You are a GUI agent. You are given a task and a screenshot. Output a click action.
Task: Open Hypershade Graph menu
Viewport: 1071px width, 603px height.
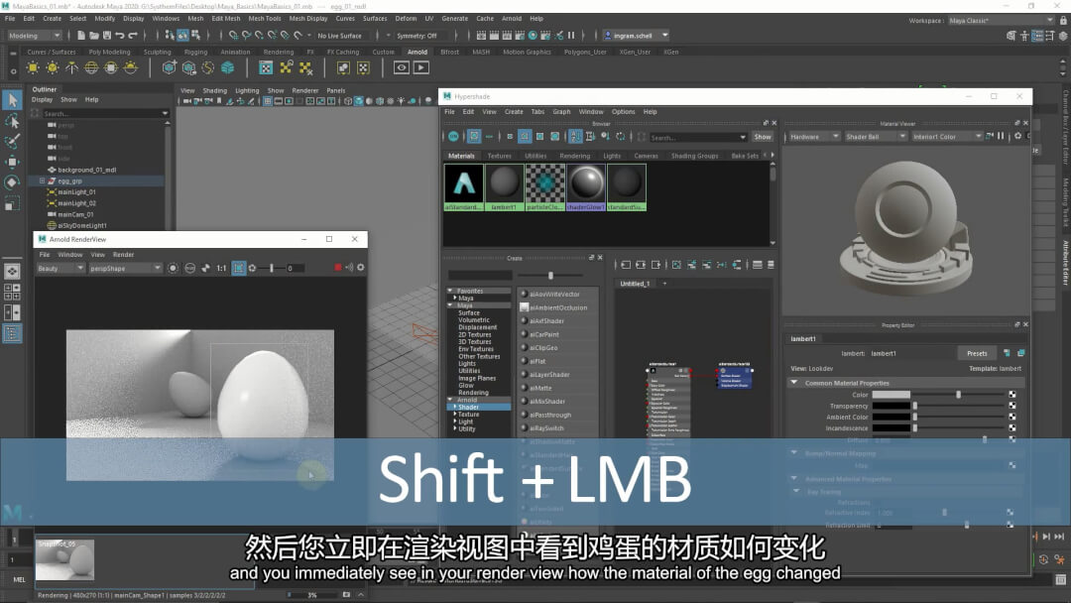click(x=561, y=111)
